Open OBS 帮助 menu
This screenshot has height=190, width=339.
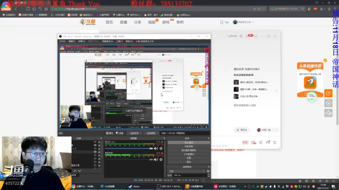click(129, 41)
